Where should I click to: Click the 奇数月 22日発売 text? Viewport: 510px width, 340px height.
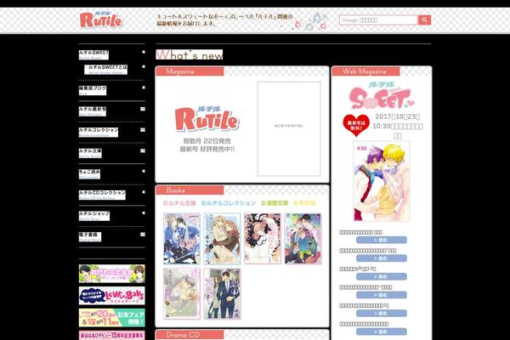click(x=207, y=141)
